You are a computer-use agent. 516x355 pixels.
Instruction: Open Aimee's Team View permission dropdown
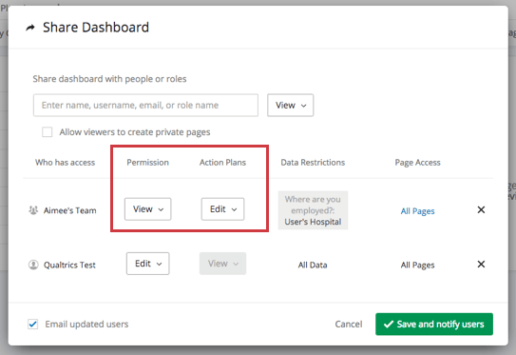147,209
